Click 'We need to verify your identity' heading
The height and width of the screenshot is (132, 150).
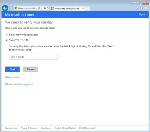click(x=29, y=22)
